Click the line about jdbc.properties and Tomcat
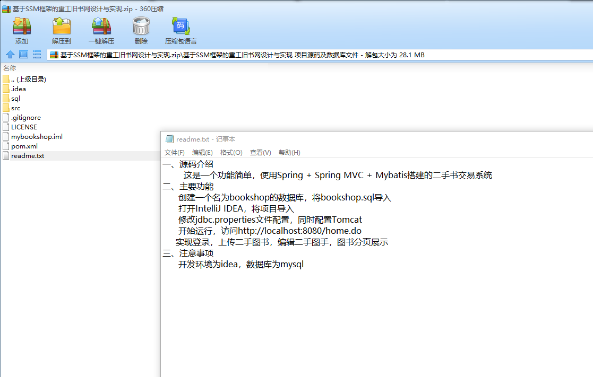 (270, 220)
